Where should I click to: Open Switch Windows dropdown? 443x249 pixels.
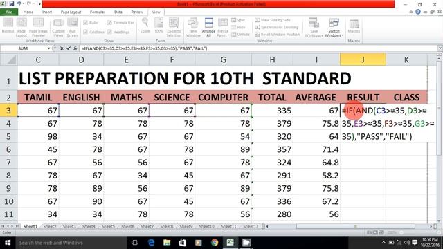tap(334, 28)
